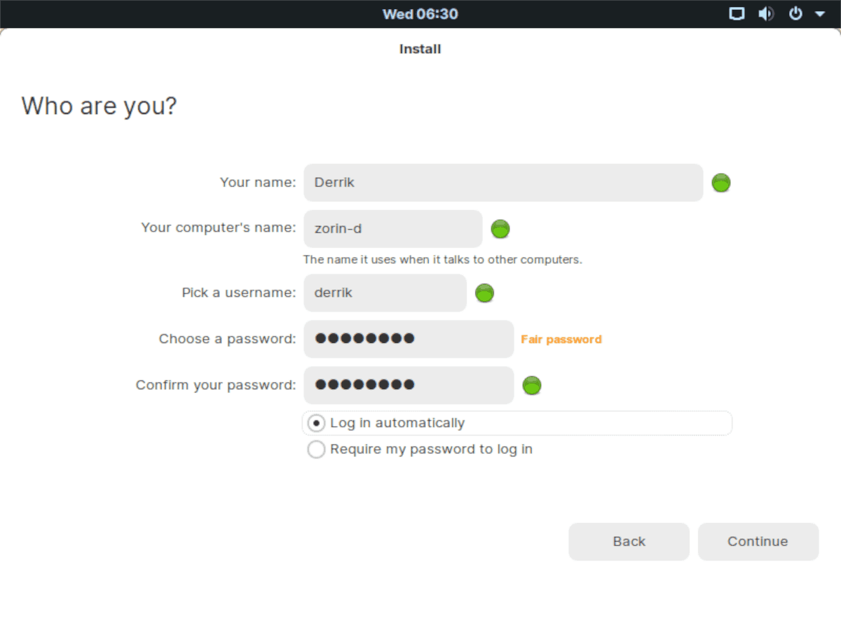Viewport: 841px width, 630px height.
Task: Open the volume speaker icon
Action: [x=766, y=13]
